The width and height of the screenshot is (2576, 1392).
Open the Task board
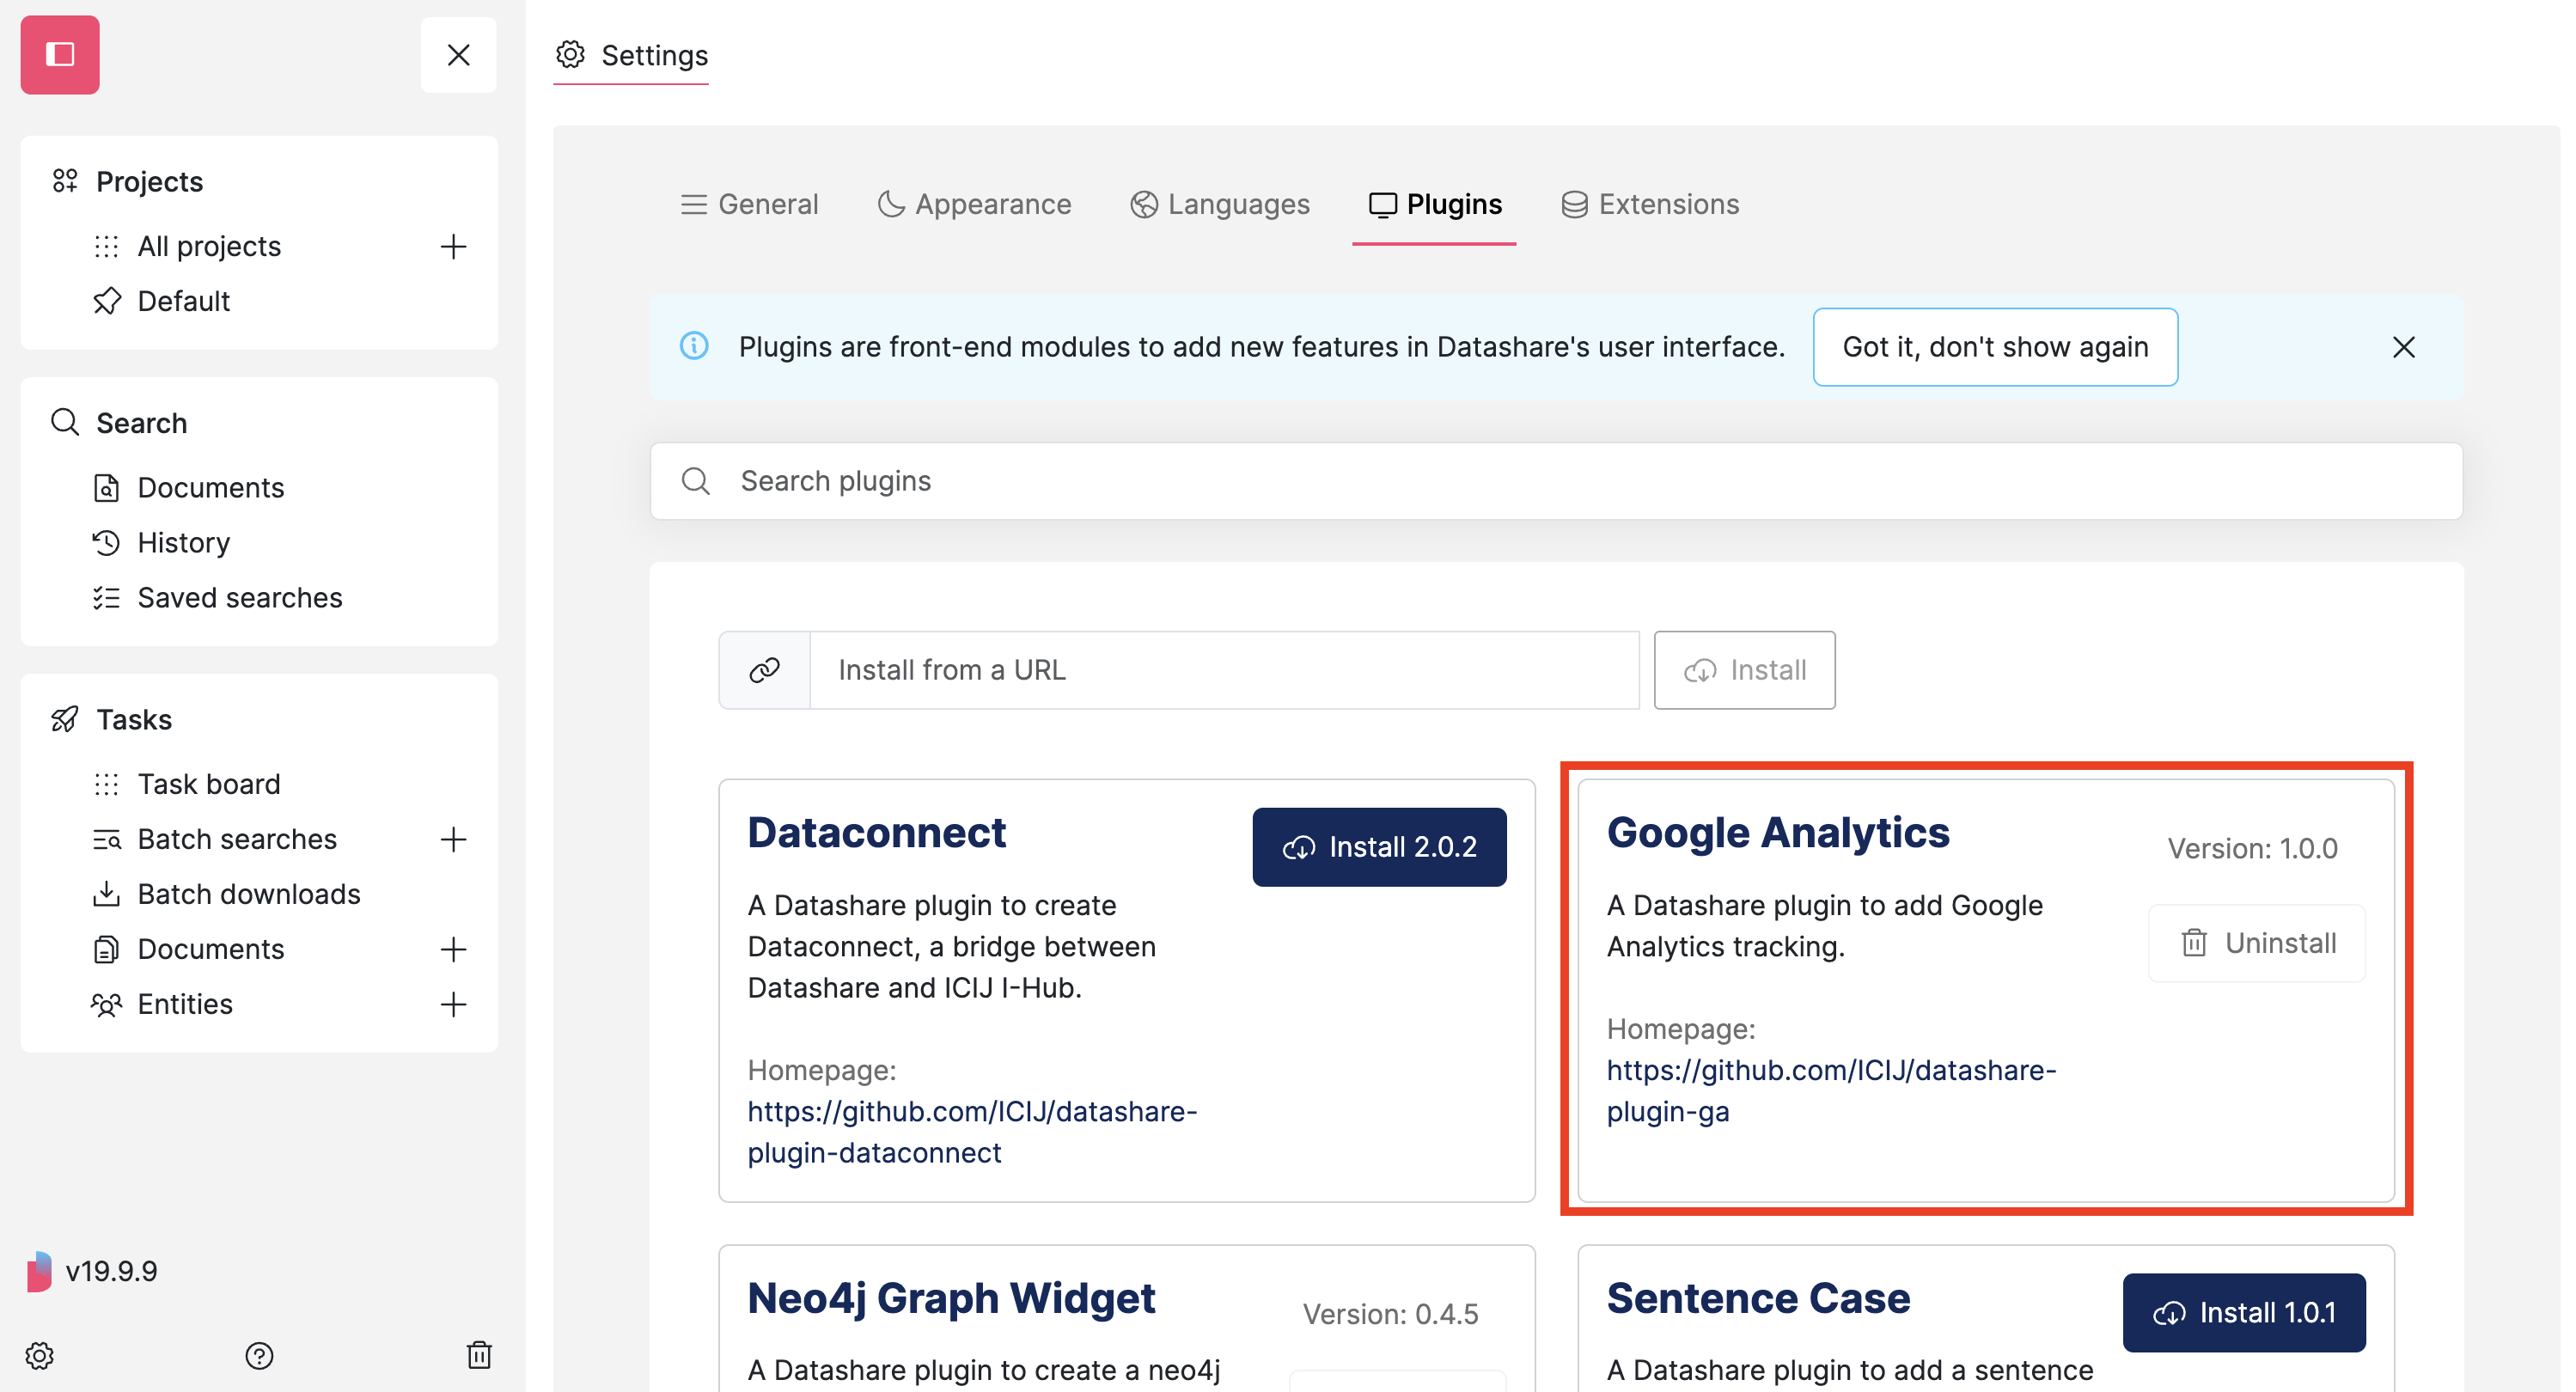pos(208,783)
